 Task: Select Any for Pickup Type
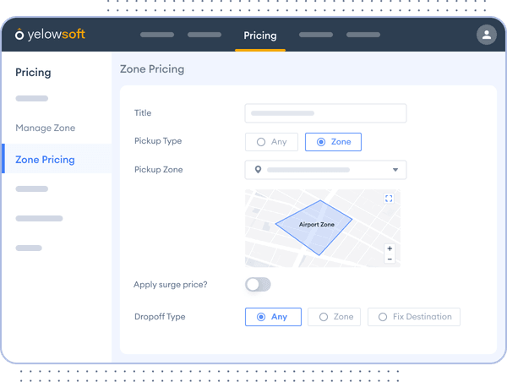[x=271, y=142]
